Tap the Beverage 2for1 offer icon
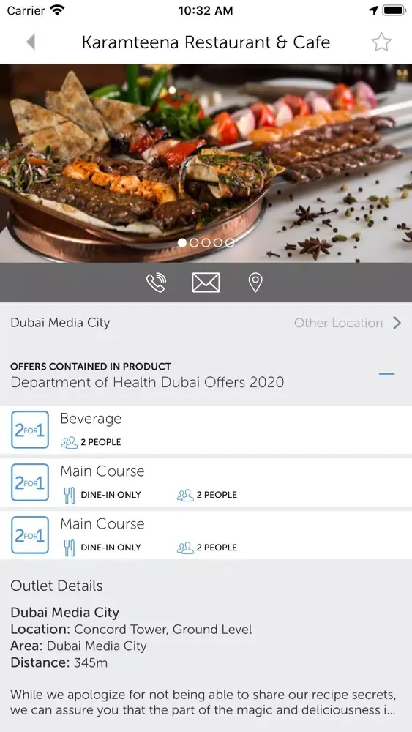The width and height of the screenshot is (412, 732). tap(30, 430)
